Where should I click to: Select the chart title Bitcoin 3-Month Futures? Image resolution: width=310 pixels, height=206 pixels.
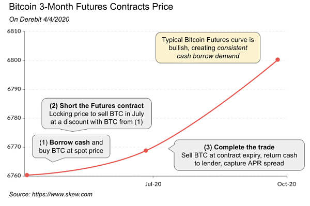point(91,7)
